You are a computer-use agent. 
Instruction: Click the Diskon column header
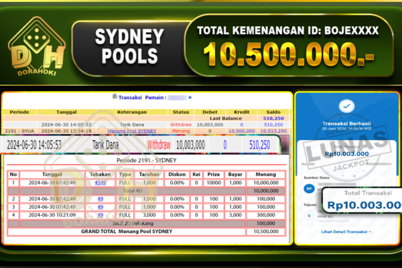(177, 174)
